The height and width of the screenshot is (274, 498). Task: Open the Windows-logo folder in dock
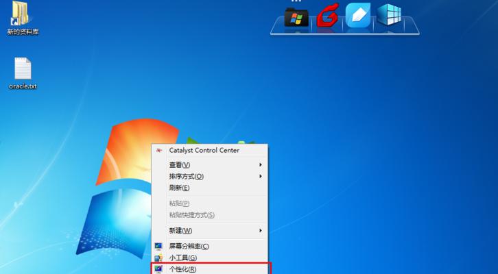[x=296, y=17]
